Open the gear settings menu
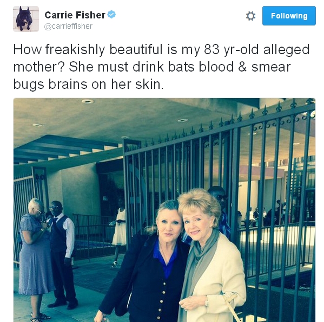 point(250,16)
